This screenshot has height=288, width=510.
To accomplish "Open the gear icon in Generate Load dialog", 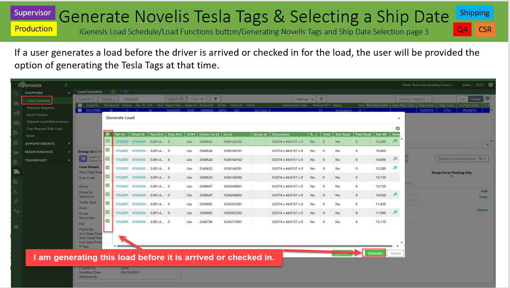I will pyautogui.click(x=398, y=128).
